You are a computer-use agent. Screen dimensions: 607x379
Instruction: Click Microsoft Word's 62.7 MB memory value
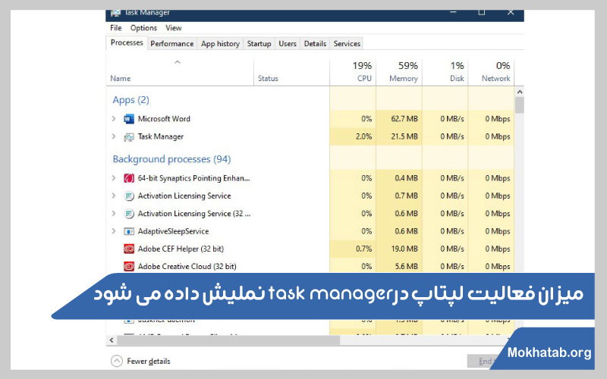tap(404, 119)
